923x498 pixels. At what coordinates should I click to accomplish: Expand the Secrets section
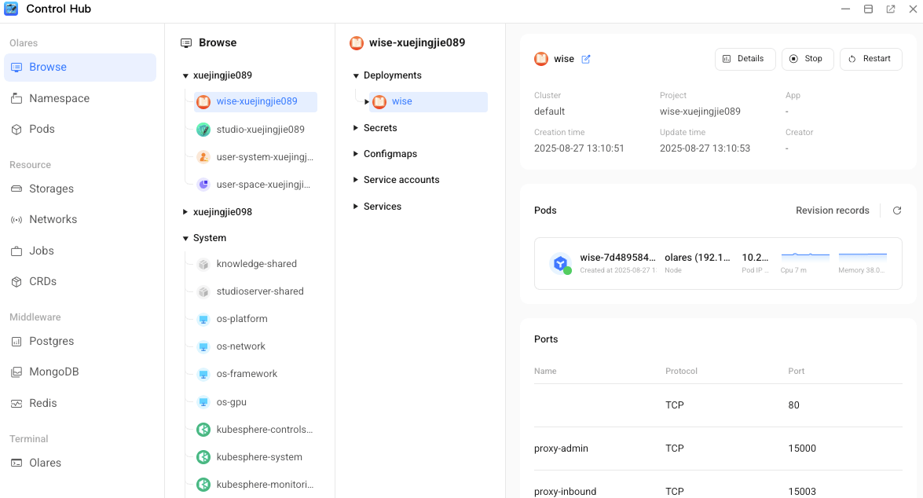point(356,128)
